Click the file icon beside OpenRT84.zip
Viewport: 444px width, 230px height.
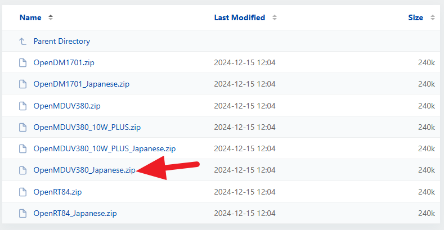[x=23, y=192]
